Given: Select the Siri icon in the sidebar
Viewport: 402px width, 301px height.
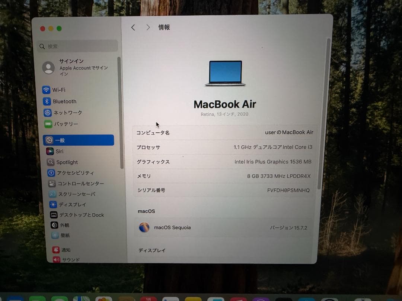Looking at the screenshot, I should tap(50, 151).
